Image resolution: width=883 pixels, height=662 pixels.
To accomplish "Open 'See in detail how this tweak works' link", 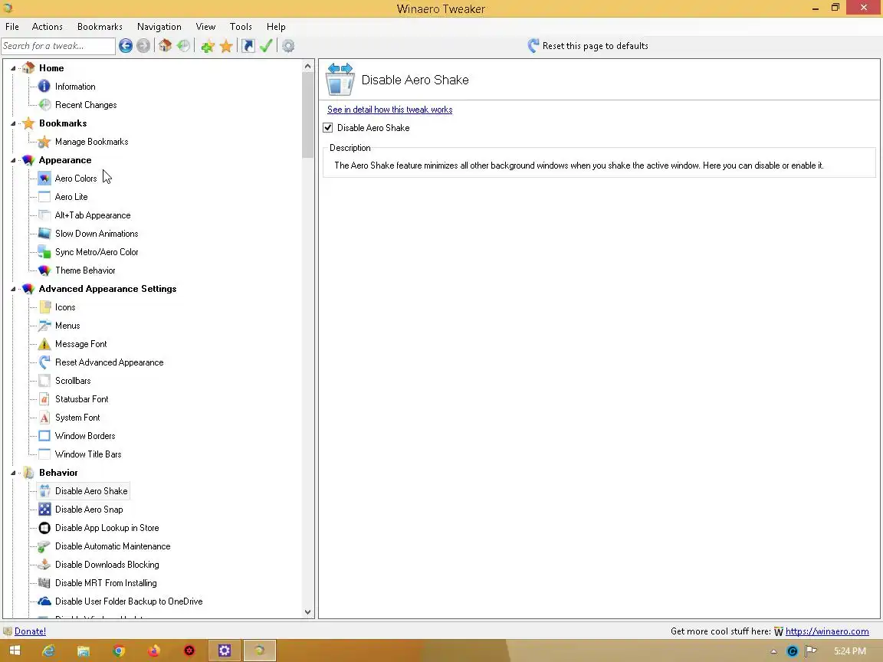I will click(389, 110).
